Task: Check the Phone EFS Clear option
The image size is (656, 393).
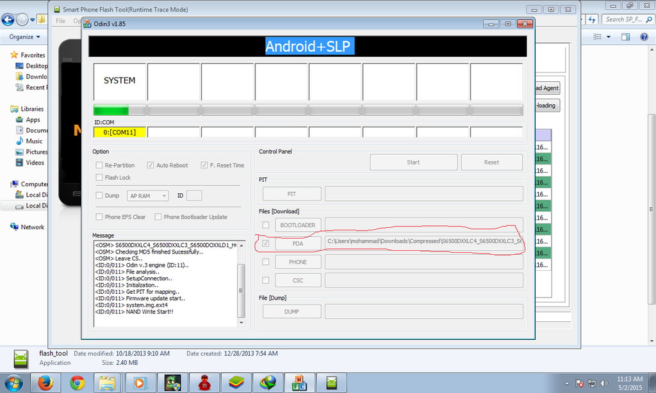Action: 99,217
